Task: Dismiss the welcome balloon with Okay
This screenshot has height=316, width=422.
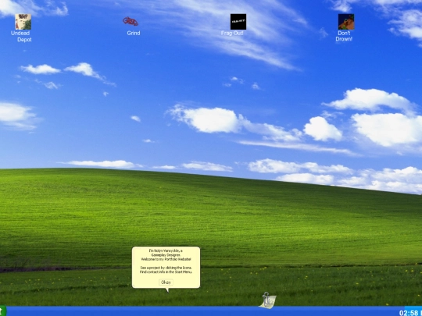Action: pyautogui.click(x=166, y=282)
